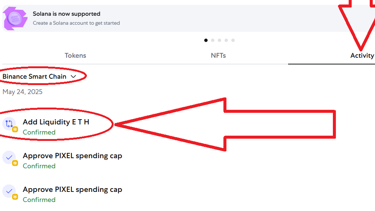
Task: Switch to the NFTs tab
Action: click(219, 55)
